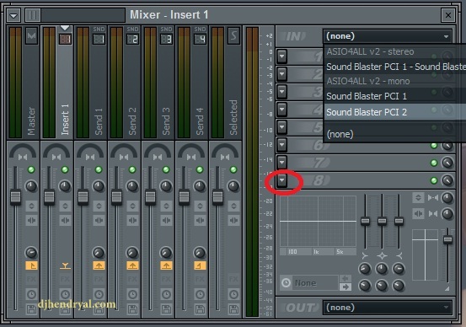Toggle effect slot 6 green LED
Screen dimensions: 466x327
[434, 145]
